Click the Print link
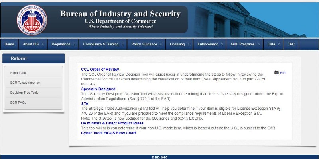 tap(283, 72)
